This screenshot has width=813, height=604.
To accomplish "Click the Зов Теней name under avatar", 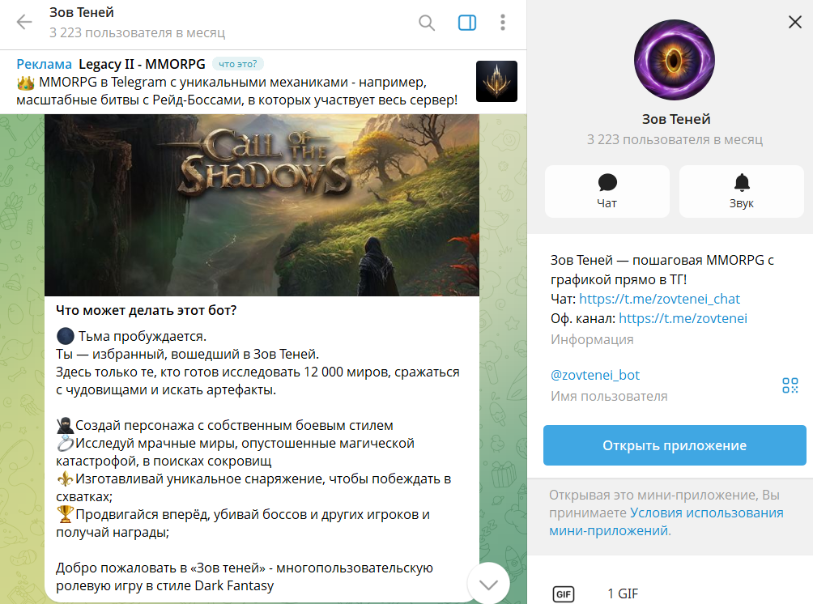I will (x=676, y=119).
